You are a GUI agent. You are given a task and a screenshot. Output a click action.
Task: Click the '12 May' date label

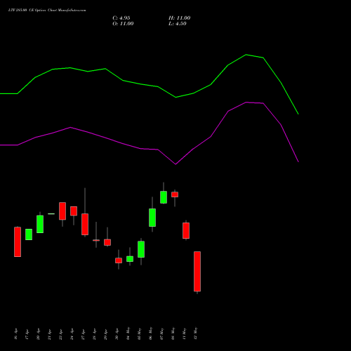point(195,333)
